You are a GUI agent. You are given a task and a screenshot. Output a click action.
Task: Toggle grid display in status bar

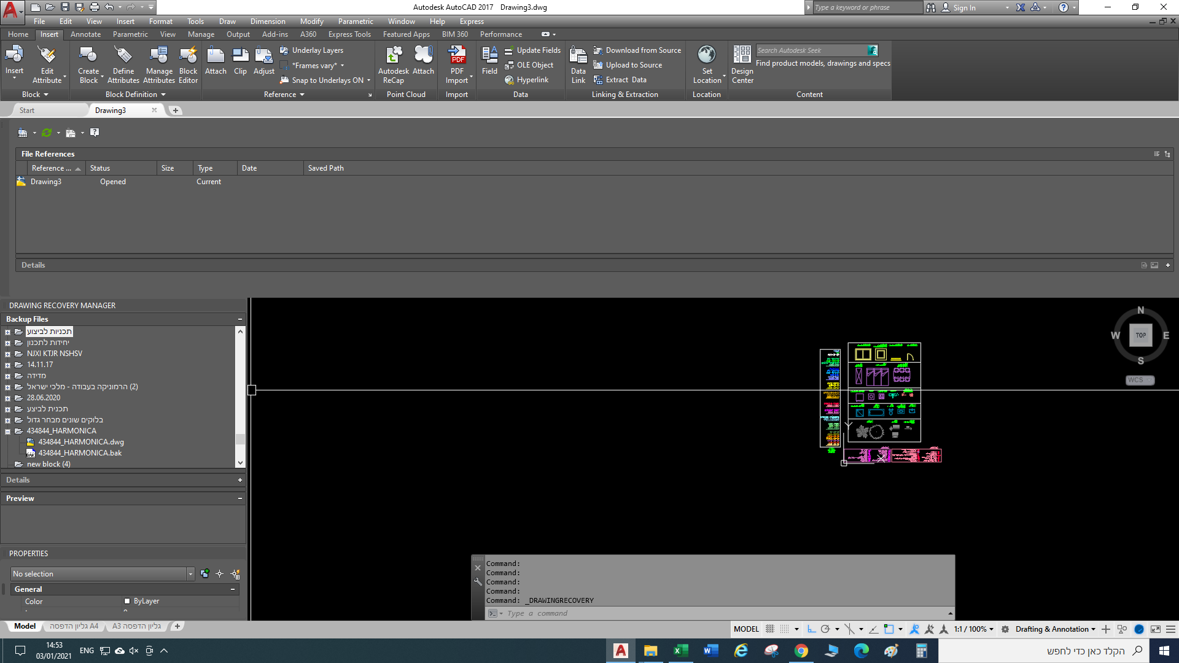(x=769, y=629)
